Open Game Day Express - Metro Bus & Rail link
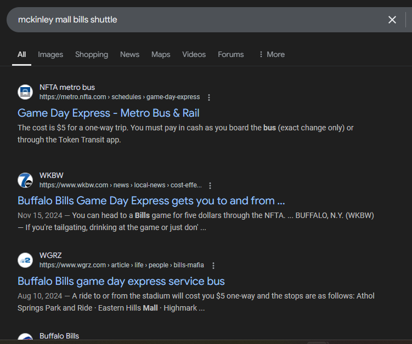 tap(108, 113)
